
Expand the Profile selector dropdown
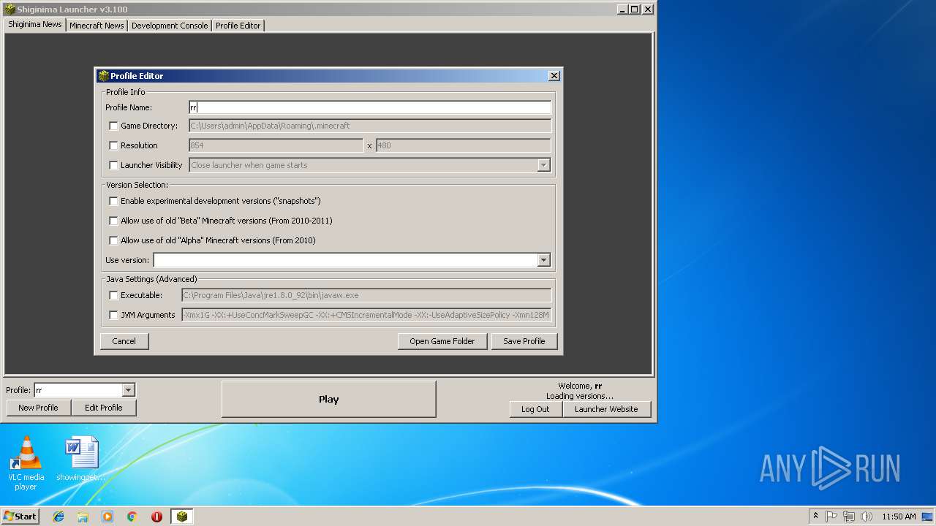coord(128,390)
